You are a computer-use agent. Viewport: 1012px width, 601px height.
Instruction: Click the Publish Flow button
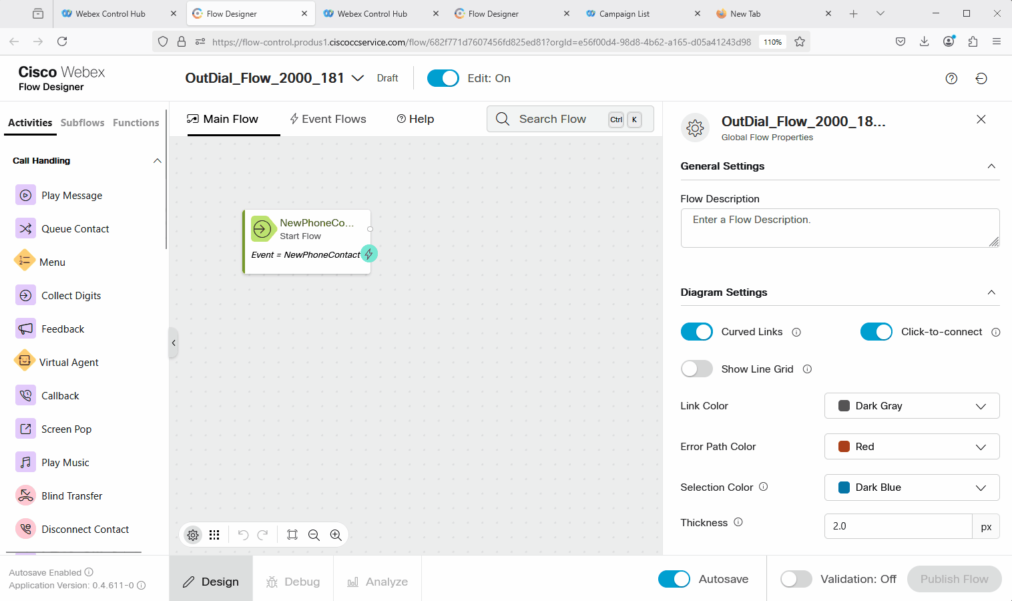(x=954, y=579)
